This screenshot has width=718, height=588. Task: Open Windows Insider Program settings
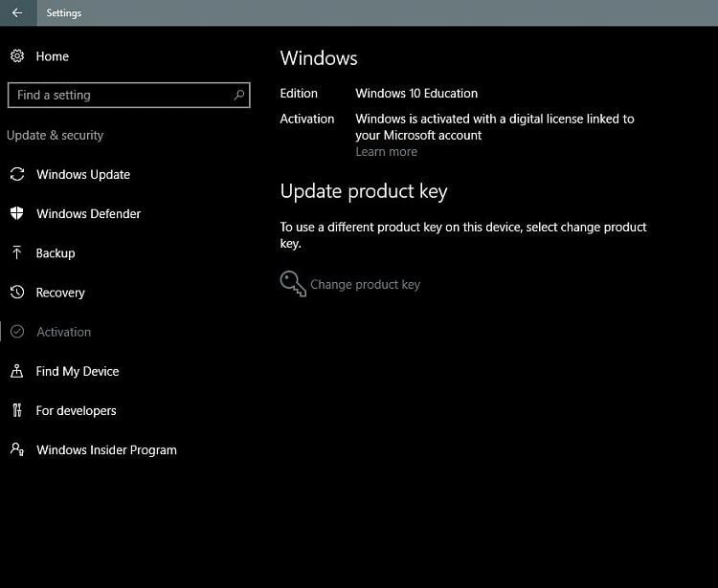pyautogui.click(x=106, y=450)
